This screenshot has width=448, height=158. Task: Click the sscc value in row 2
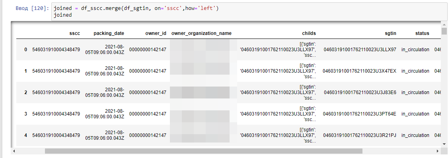pos(56,92)
